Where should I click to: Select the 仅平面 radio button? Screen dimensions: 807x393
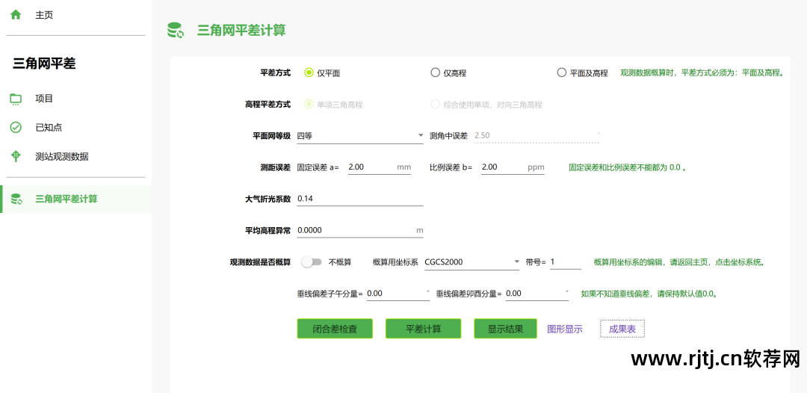coord(309,73)
